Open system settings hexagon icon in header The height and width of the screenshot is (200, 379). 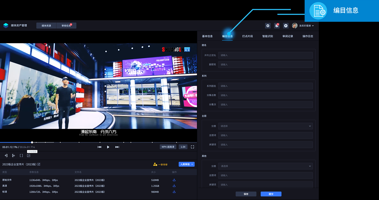pyautogui.click(x=268, y=25)
